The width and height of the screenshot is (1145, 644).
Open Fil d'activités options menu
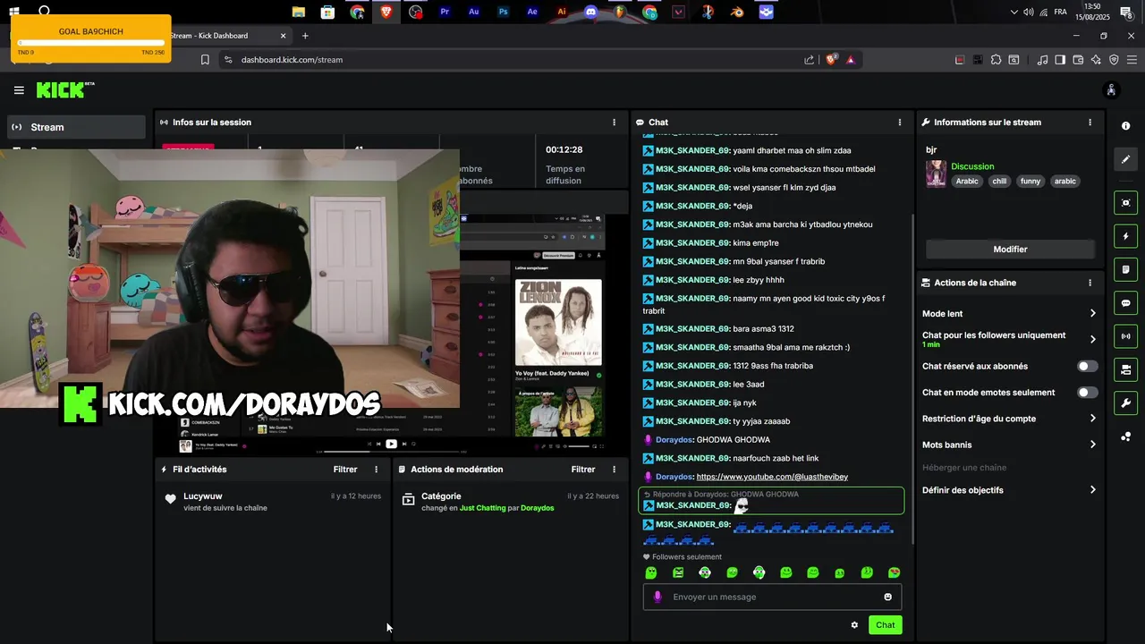click(376, 470)
